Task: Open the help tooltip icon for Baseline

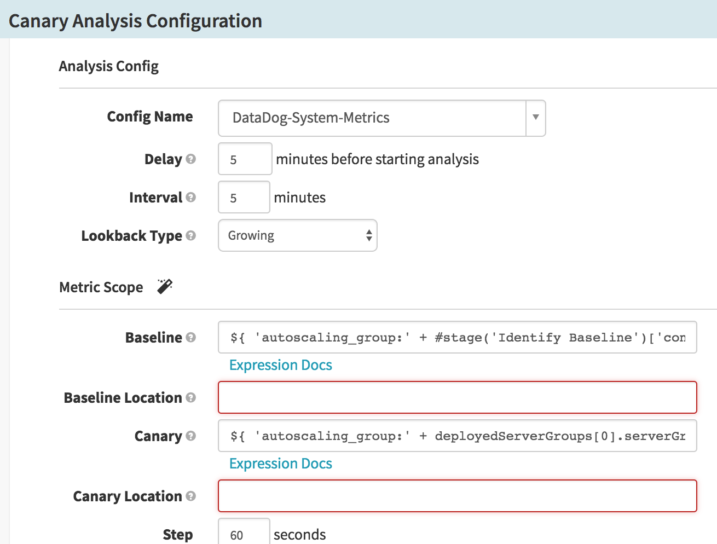Action: (190, 338)
